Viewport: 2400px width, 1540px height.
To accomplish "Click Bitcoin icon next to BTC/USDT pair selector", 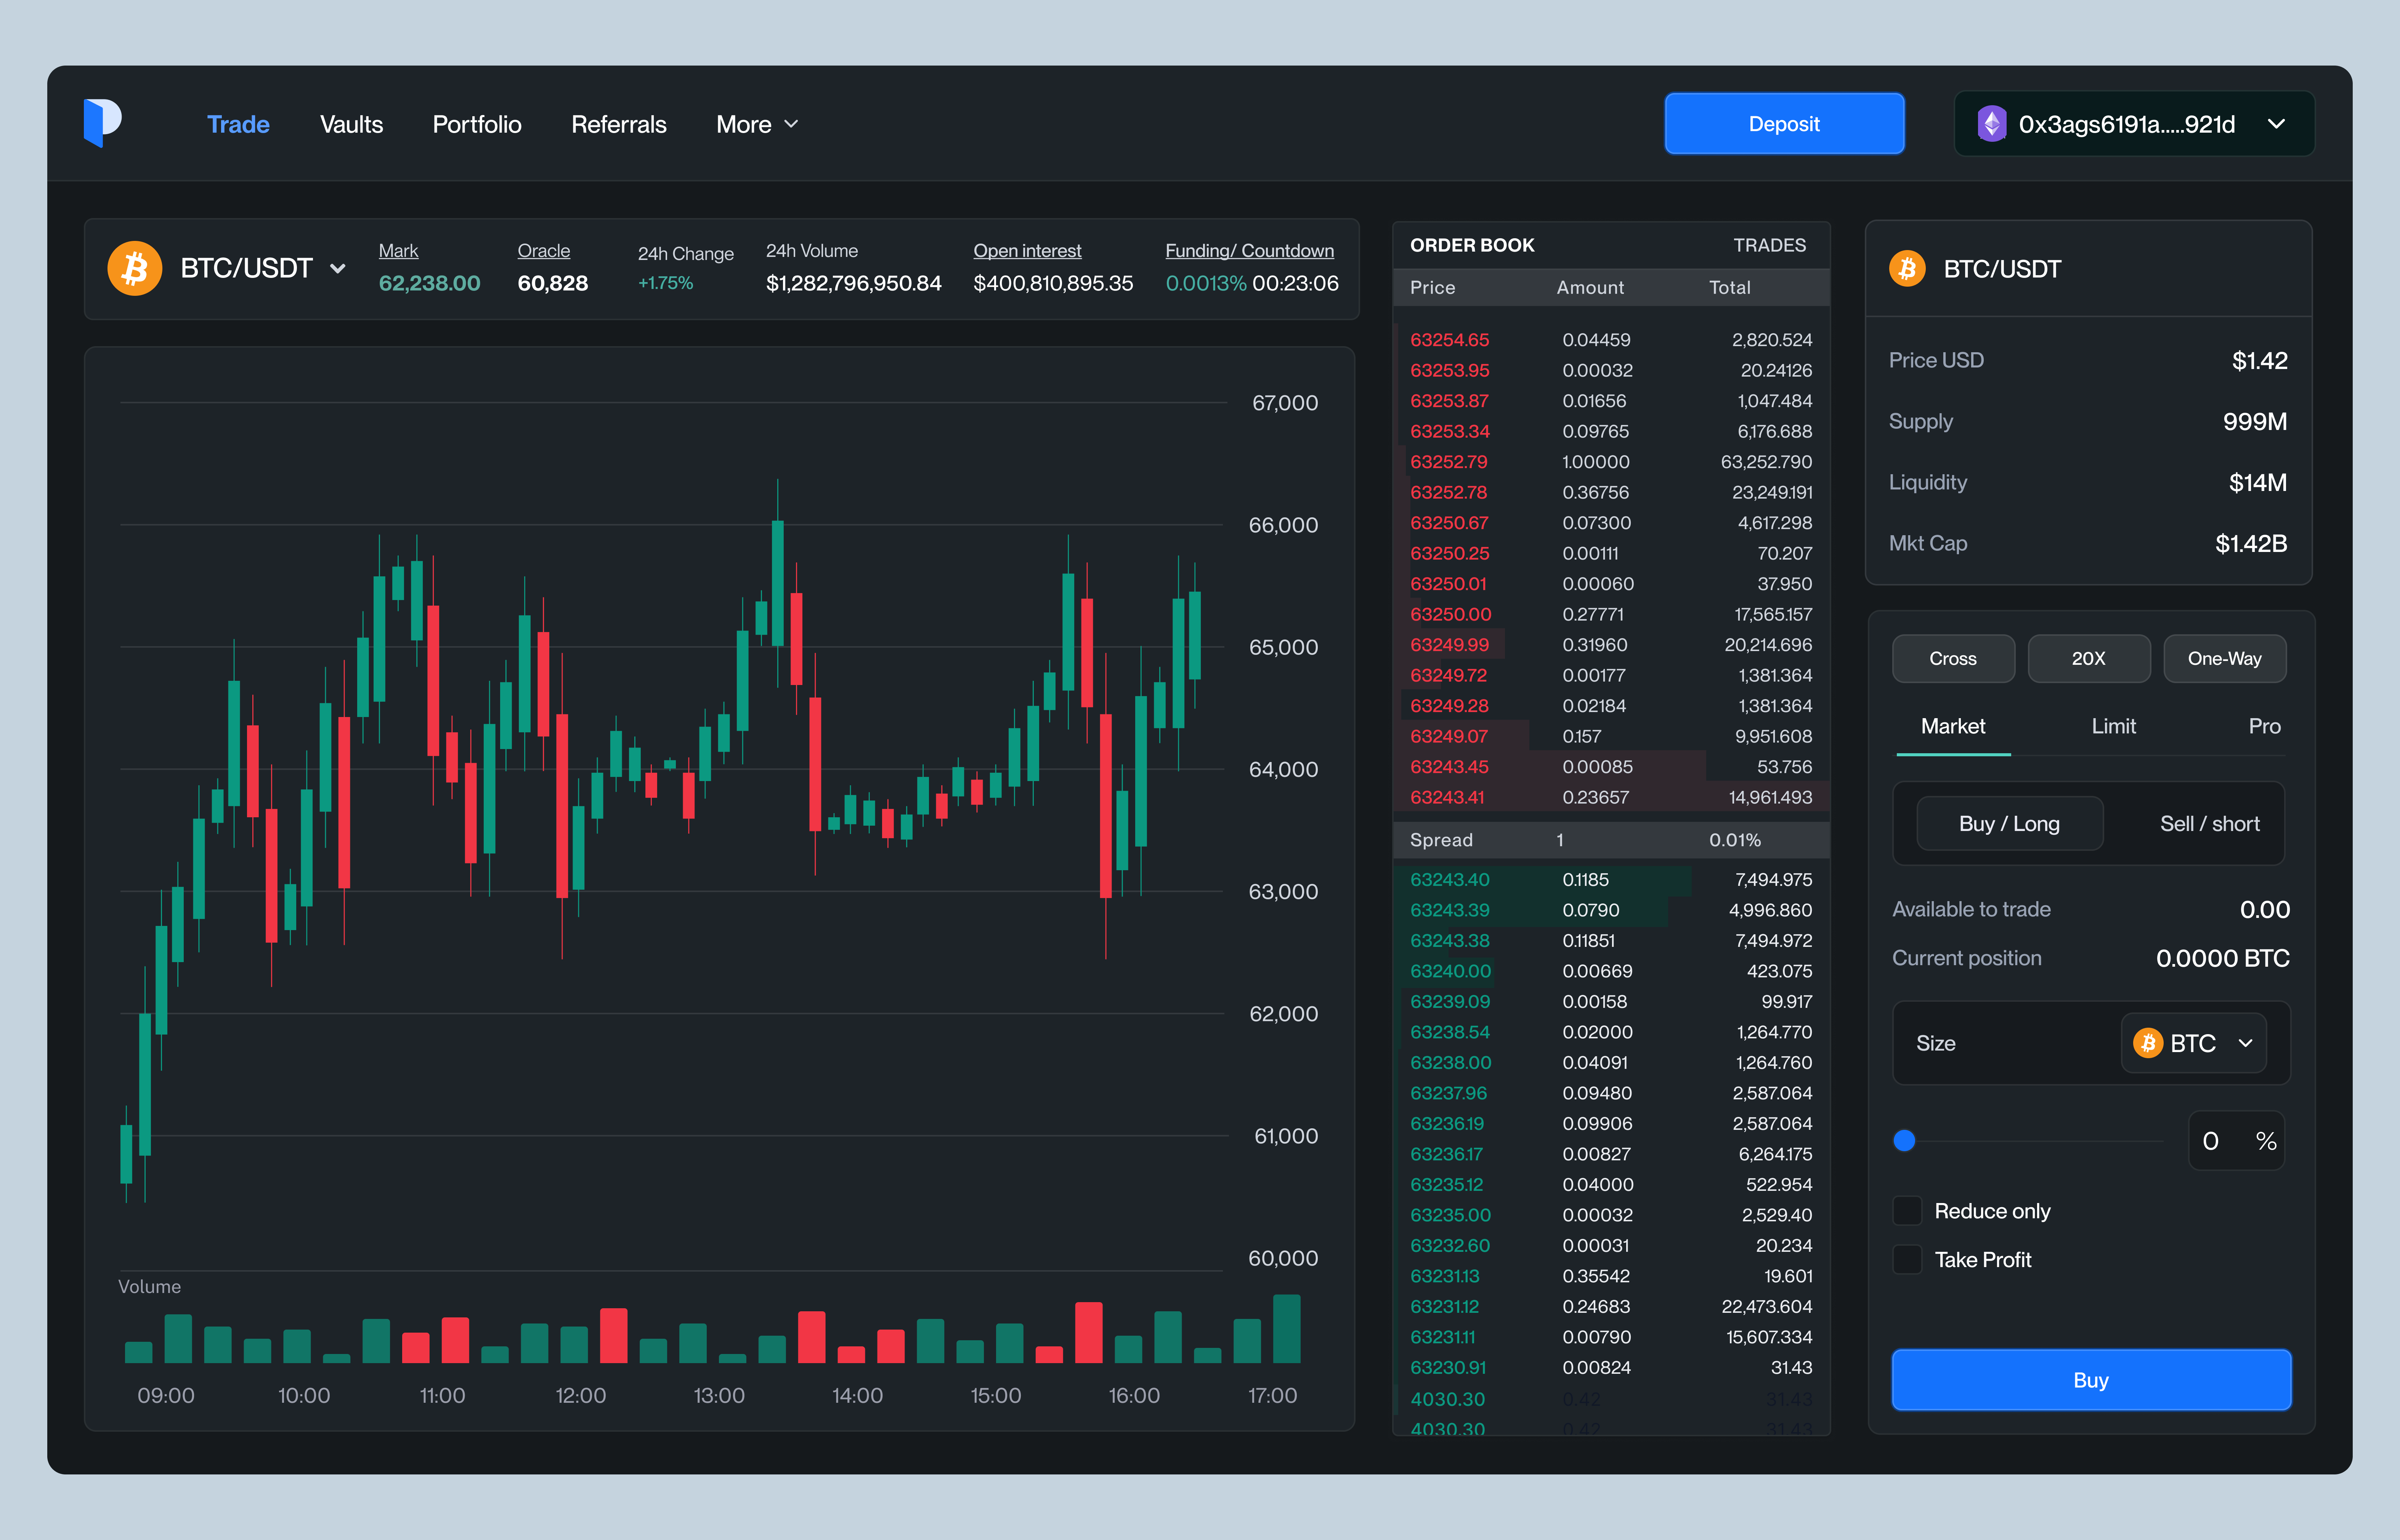I will [135, 268].
